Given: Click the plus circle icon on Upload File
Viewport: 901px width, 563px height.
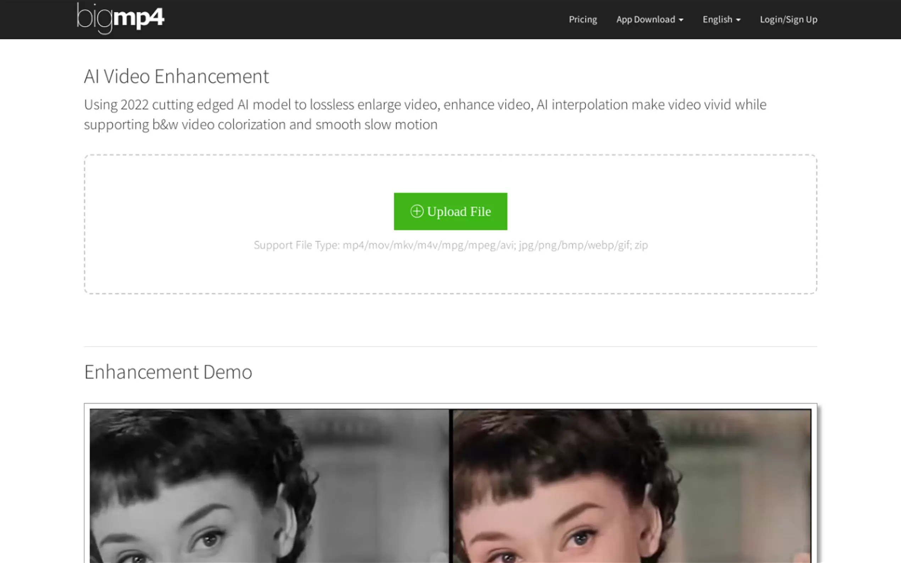Looking at the screenshot, I should pos(416,211).
